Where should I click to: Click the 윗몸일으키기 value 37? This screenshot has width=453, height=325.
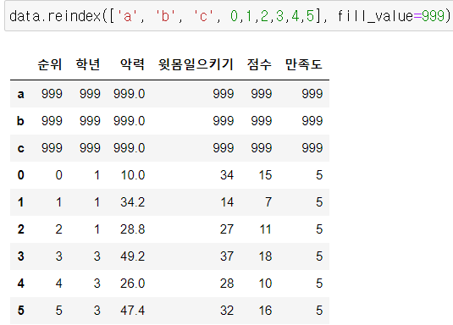click(x=227, y=256)
